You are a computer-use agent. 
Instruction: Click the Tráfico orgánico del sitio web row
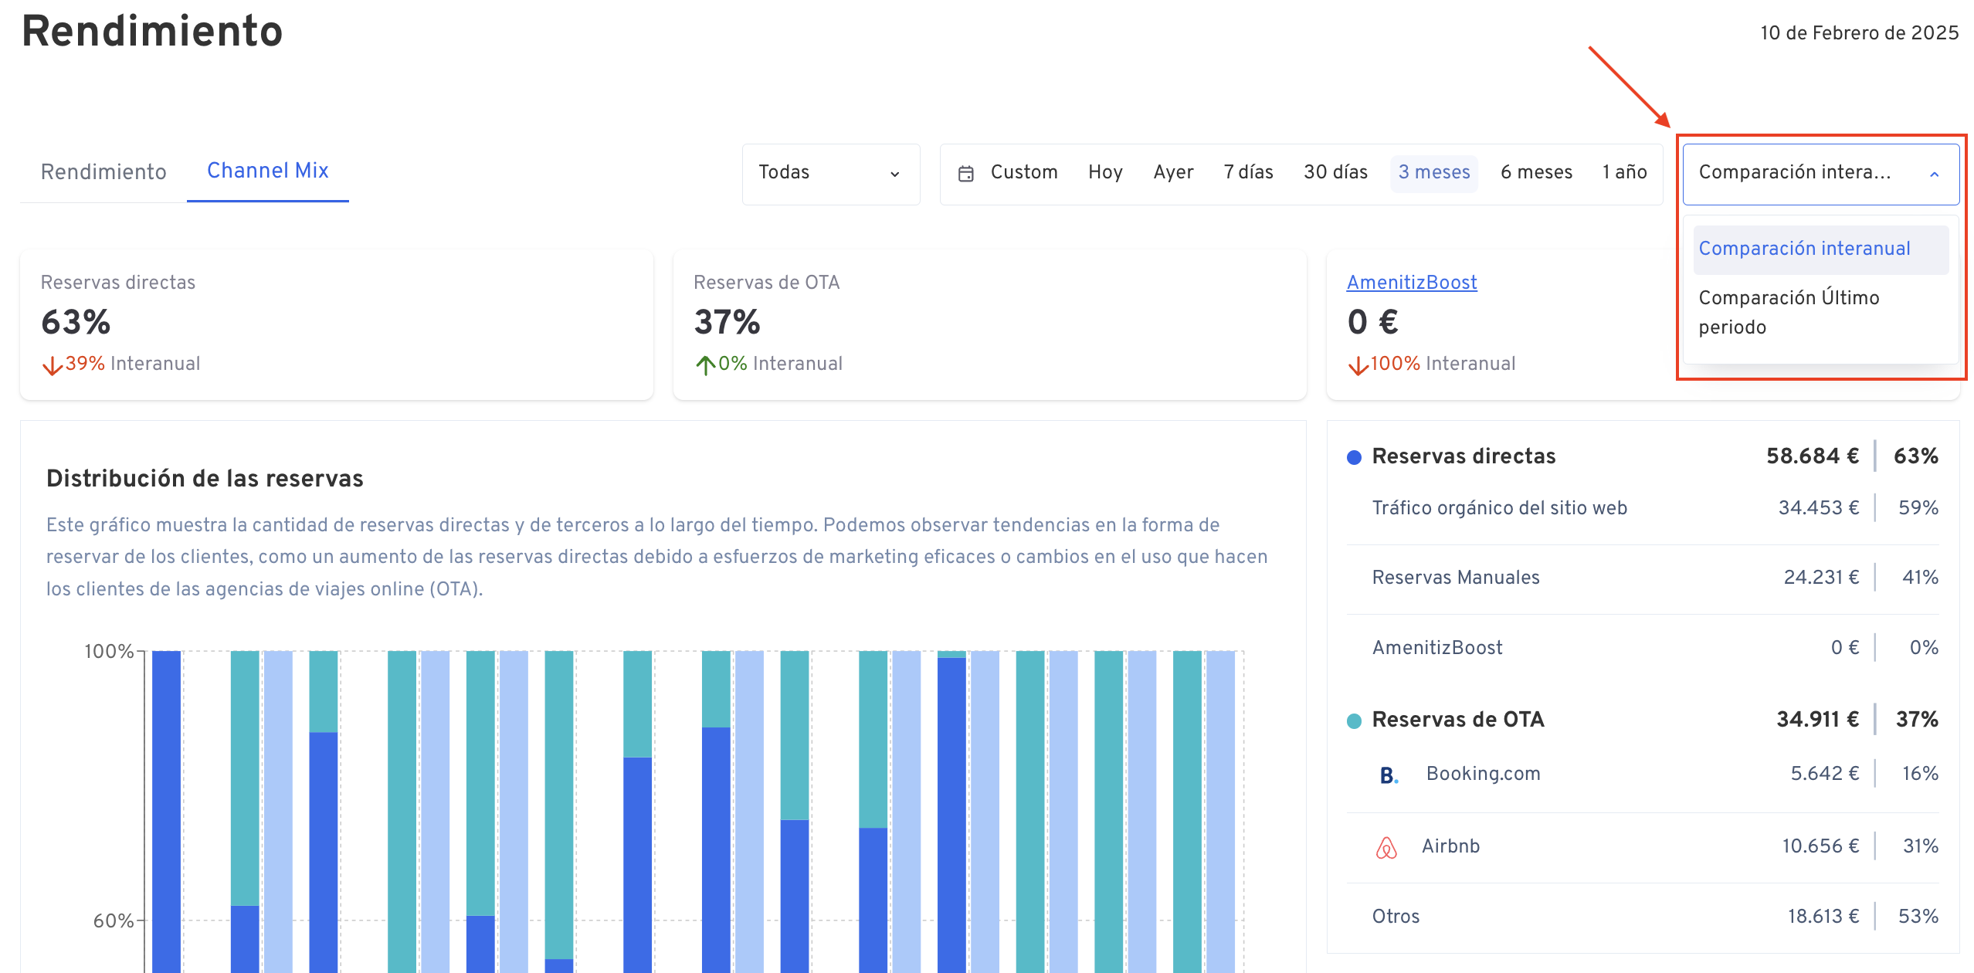1643,508
